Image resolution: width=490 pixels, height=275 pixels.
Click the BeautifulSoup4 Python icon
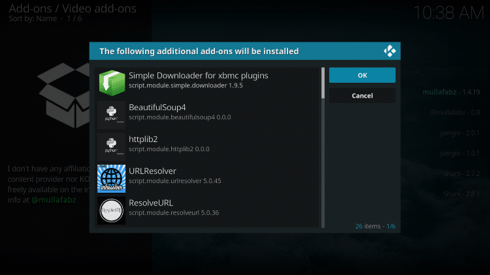pos(111,113)
